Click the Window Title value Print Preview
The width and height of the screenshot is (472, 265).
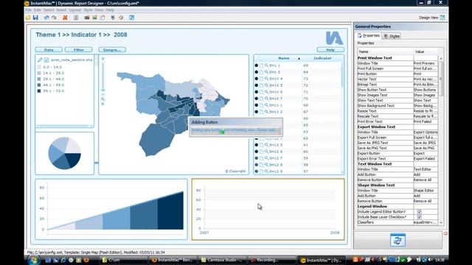(425, 63)
